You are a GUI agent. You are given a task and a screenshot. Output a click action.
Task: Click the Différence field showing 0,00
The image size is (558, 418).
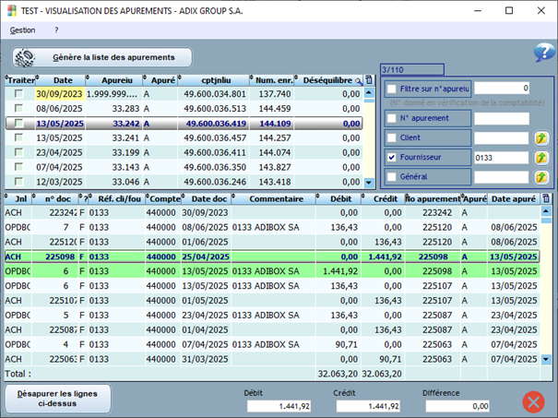(457, 406)
